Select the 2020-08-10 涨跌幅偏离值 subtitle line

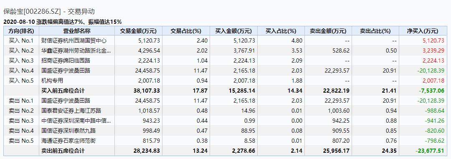(62, 22)
